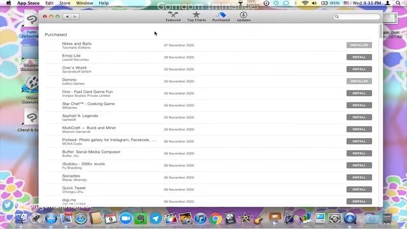407x229 pixels.
Task: Open the Wi-Fi status menu
Action: (305, 3)
